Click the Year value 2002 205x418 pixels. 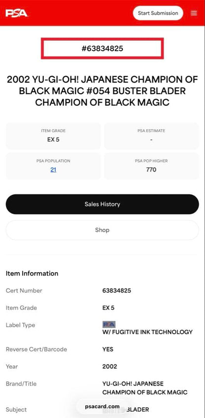tap(109, 367)
